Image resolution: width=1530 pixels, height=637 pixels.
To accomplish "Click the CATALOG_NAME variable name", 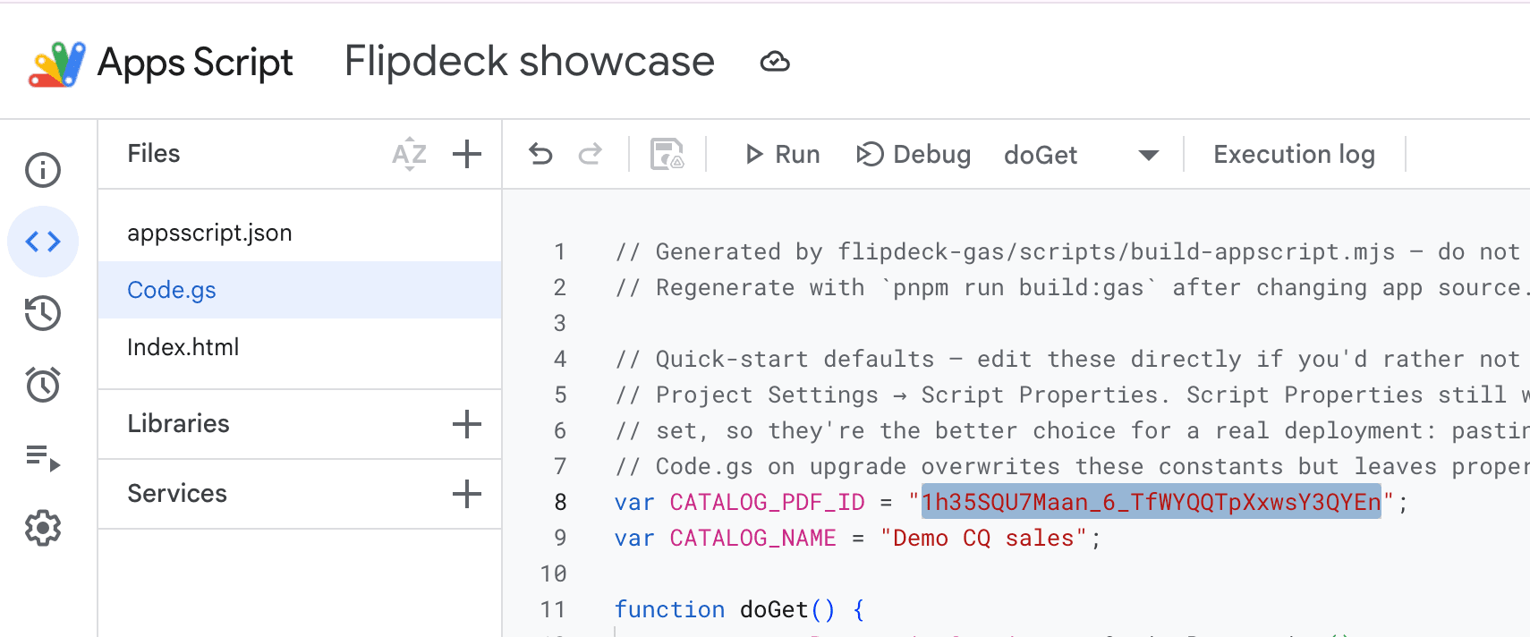I will [753, 538].
